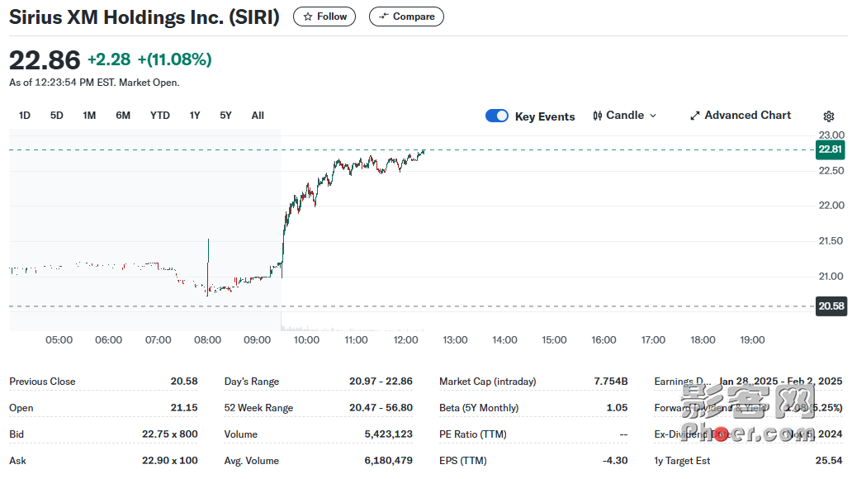Show the 1Y chart range
Viewport: 852px width, 479px height.
pyautogui.click(x=195, y=116)
